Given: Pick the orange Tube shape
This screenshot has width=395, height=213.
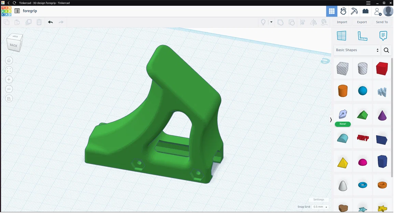Looking at the screenshot, I should point(382,185).
